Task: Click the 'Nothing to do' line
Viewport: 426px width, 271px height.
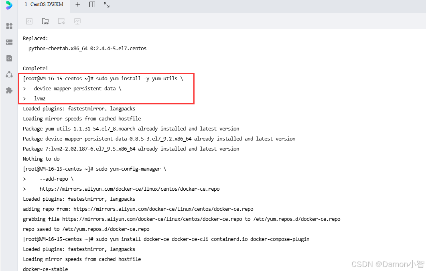Action: coord(41,159)
